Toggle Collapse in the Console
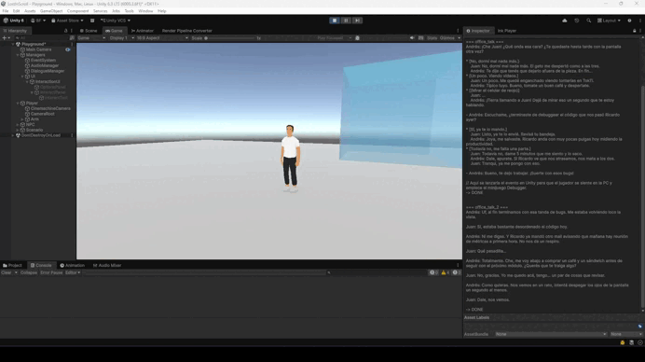Screen dimensions: 645x362 (28, 272)
